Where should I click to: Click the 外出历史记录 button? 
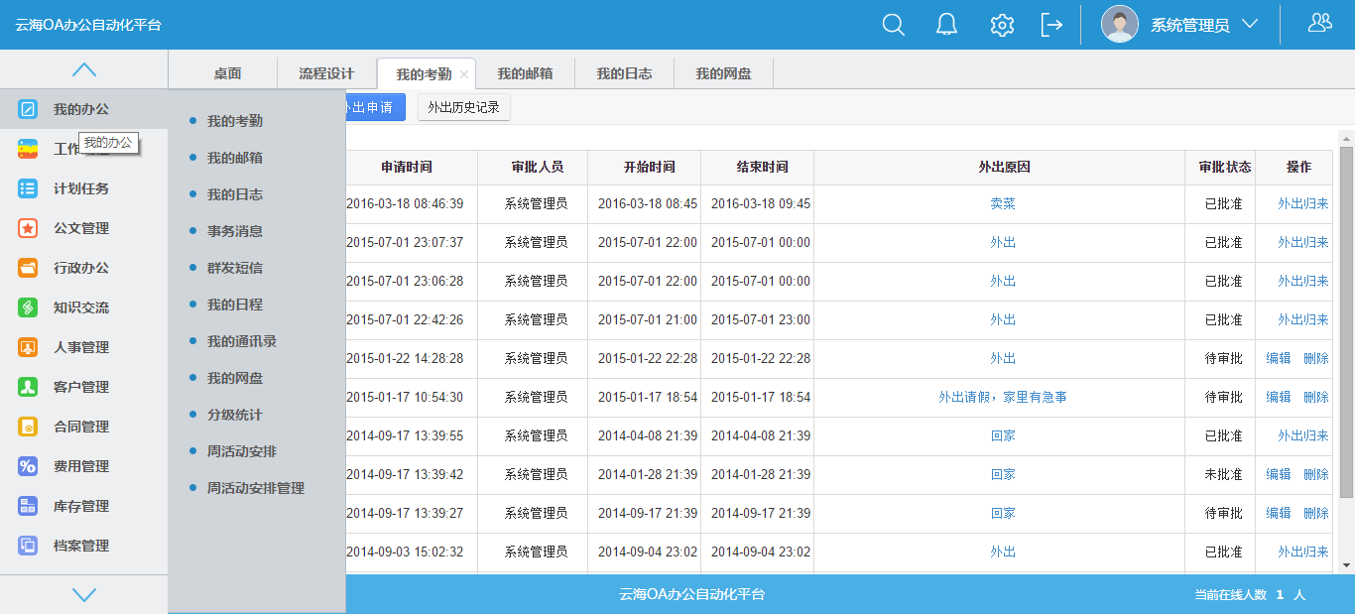464,107
